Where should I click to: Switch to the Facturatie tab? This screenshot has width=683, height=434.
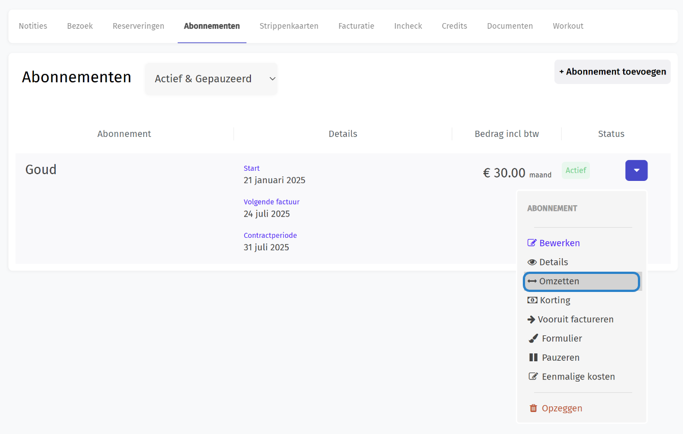click(356, 26)
